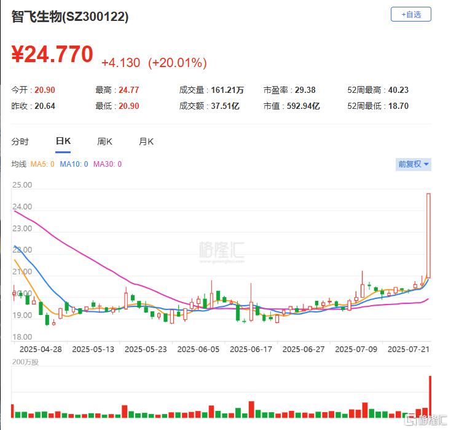Click the 成交量 value 161.21万
The height and width of the screenshot is (430, 451).
click(x=227, y=90)
